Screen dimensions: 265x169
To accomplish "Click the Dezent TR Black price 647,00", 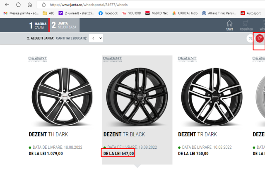I will (118, 153).
